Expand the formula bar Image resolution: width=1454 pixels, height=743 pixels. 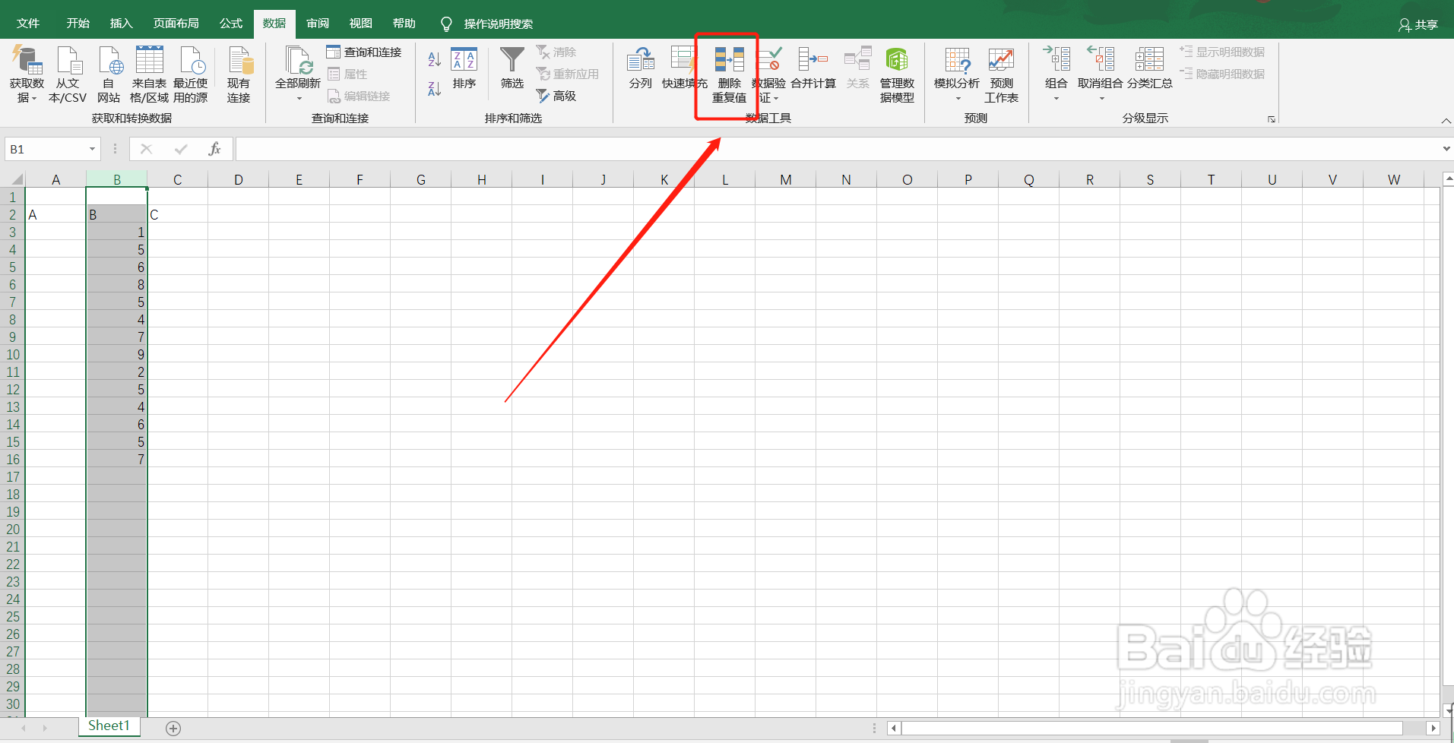[1446, 149]
